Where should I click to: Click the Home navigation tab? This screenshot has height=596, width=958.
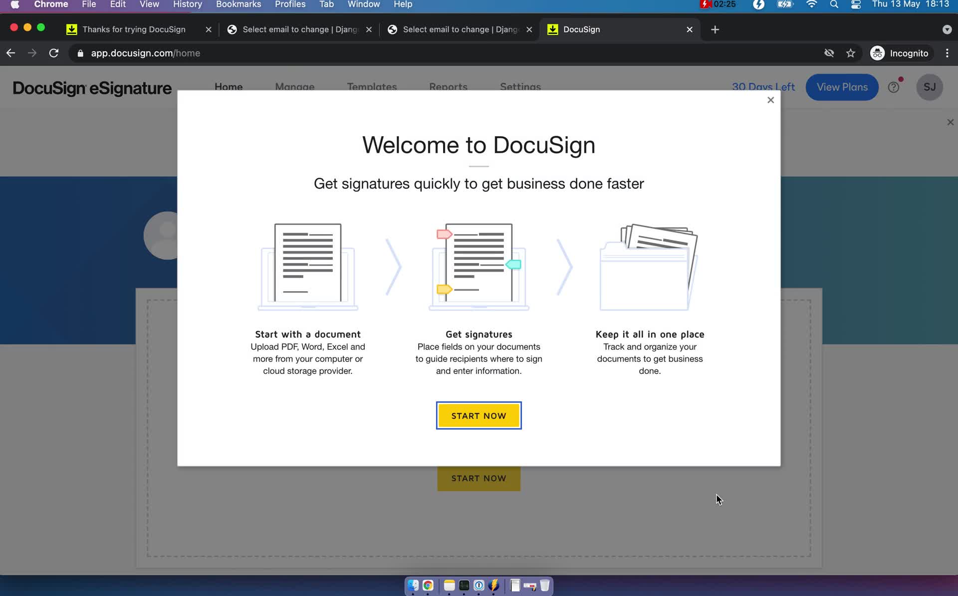click(x=229, y=86)
